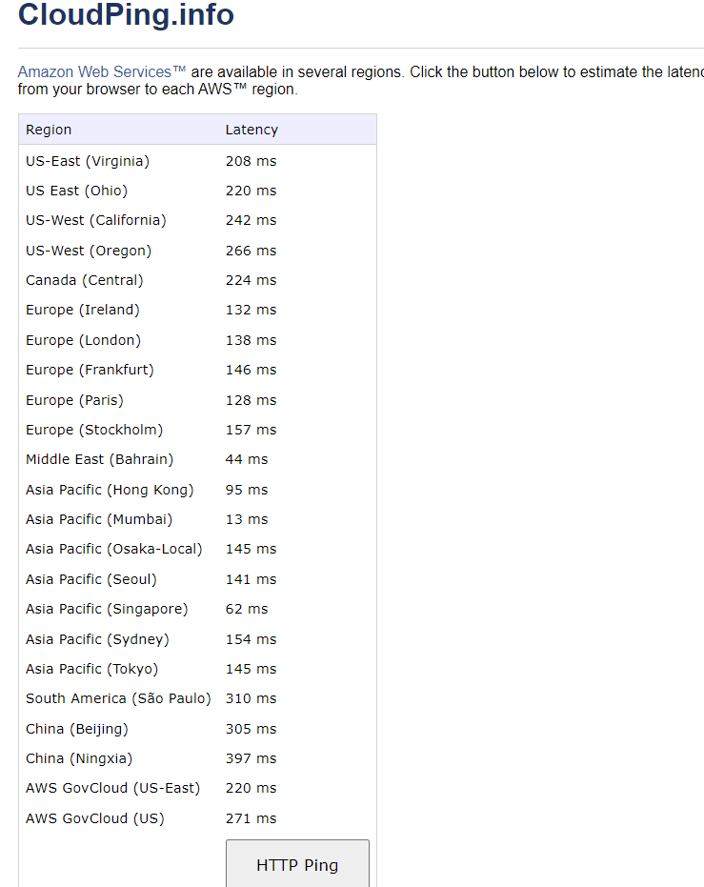Click the Asia Pacific (Mumbai) region name
The image size is (704, 887).
tap(99, 519)
